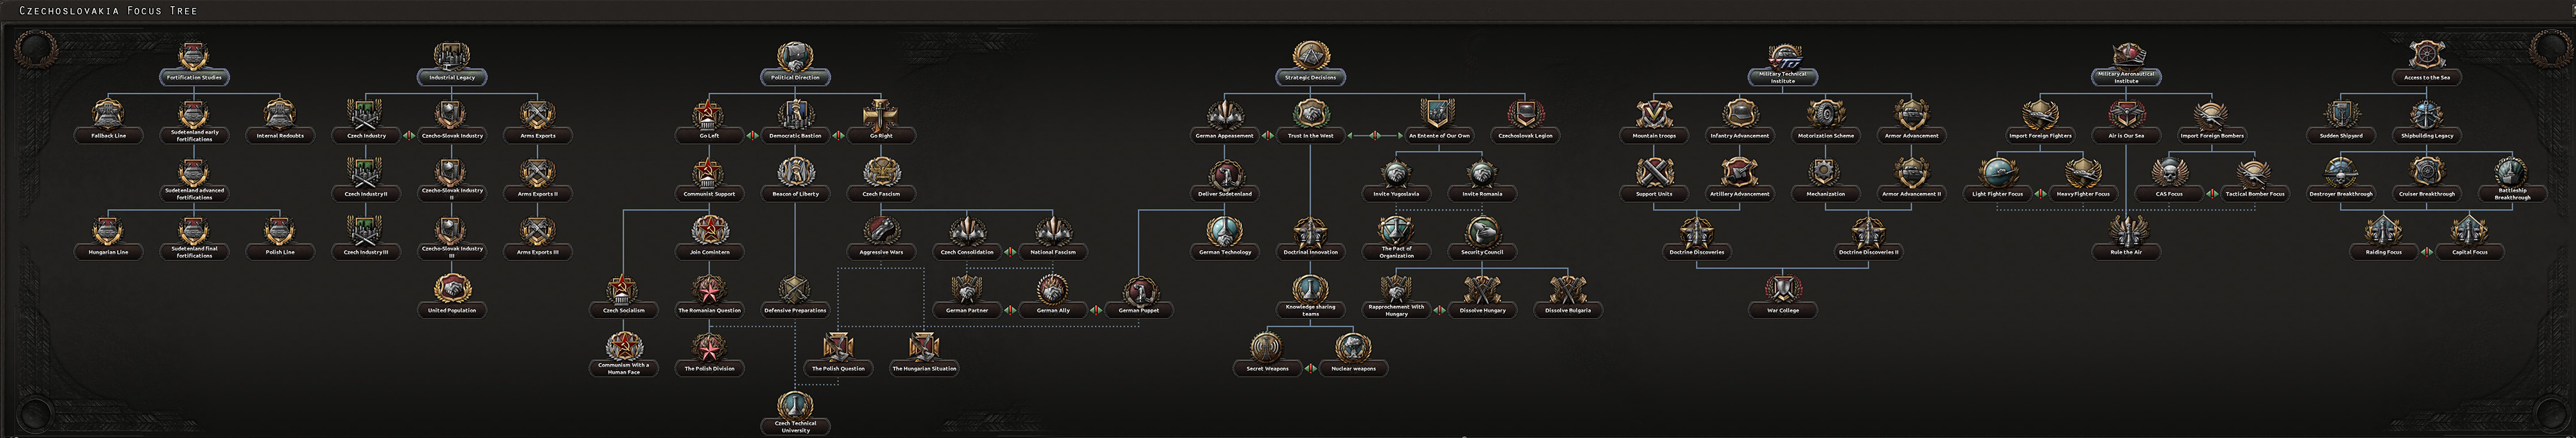Pick the Light Fighter Focus icon
Screen dimensions: 2576x438
pyautogui.click(x=1998, y=173)
